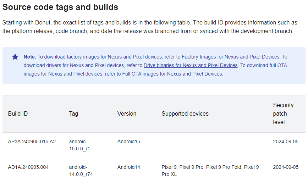Click the Android15 version cell

point(129,142)
